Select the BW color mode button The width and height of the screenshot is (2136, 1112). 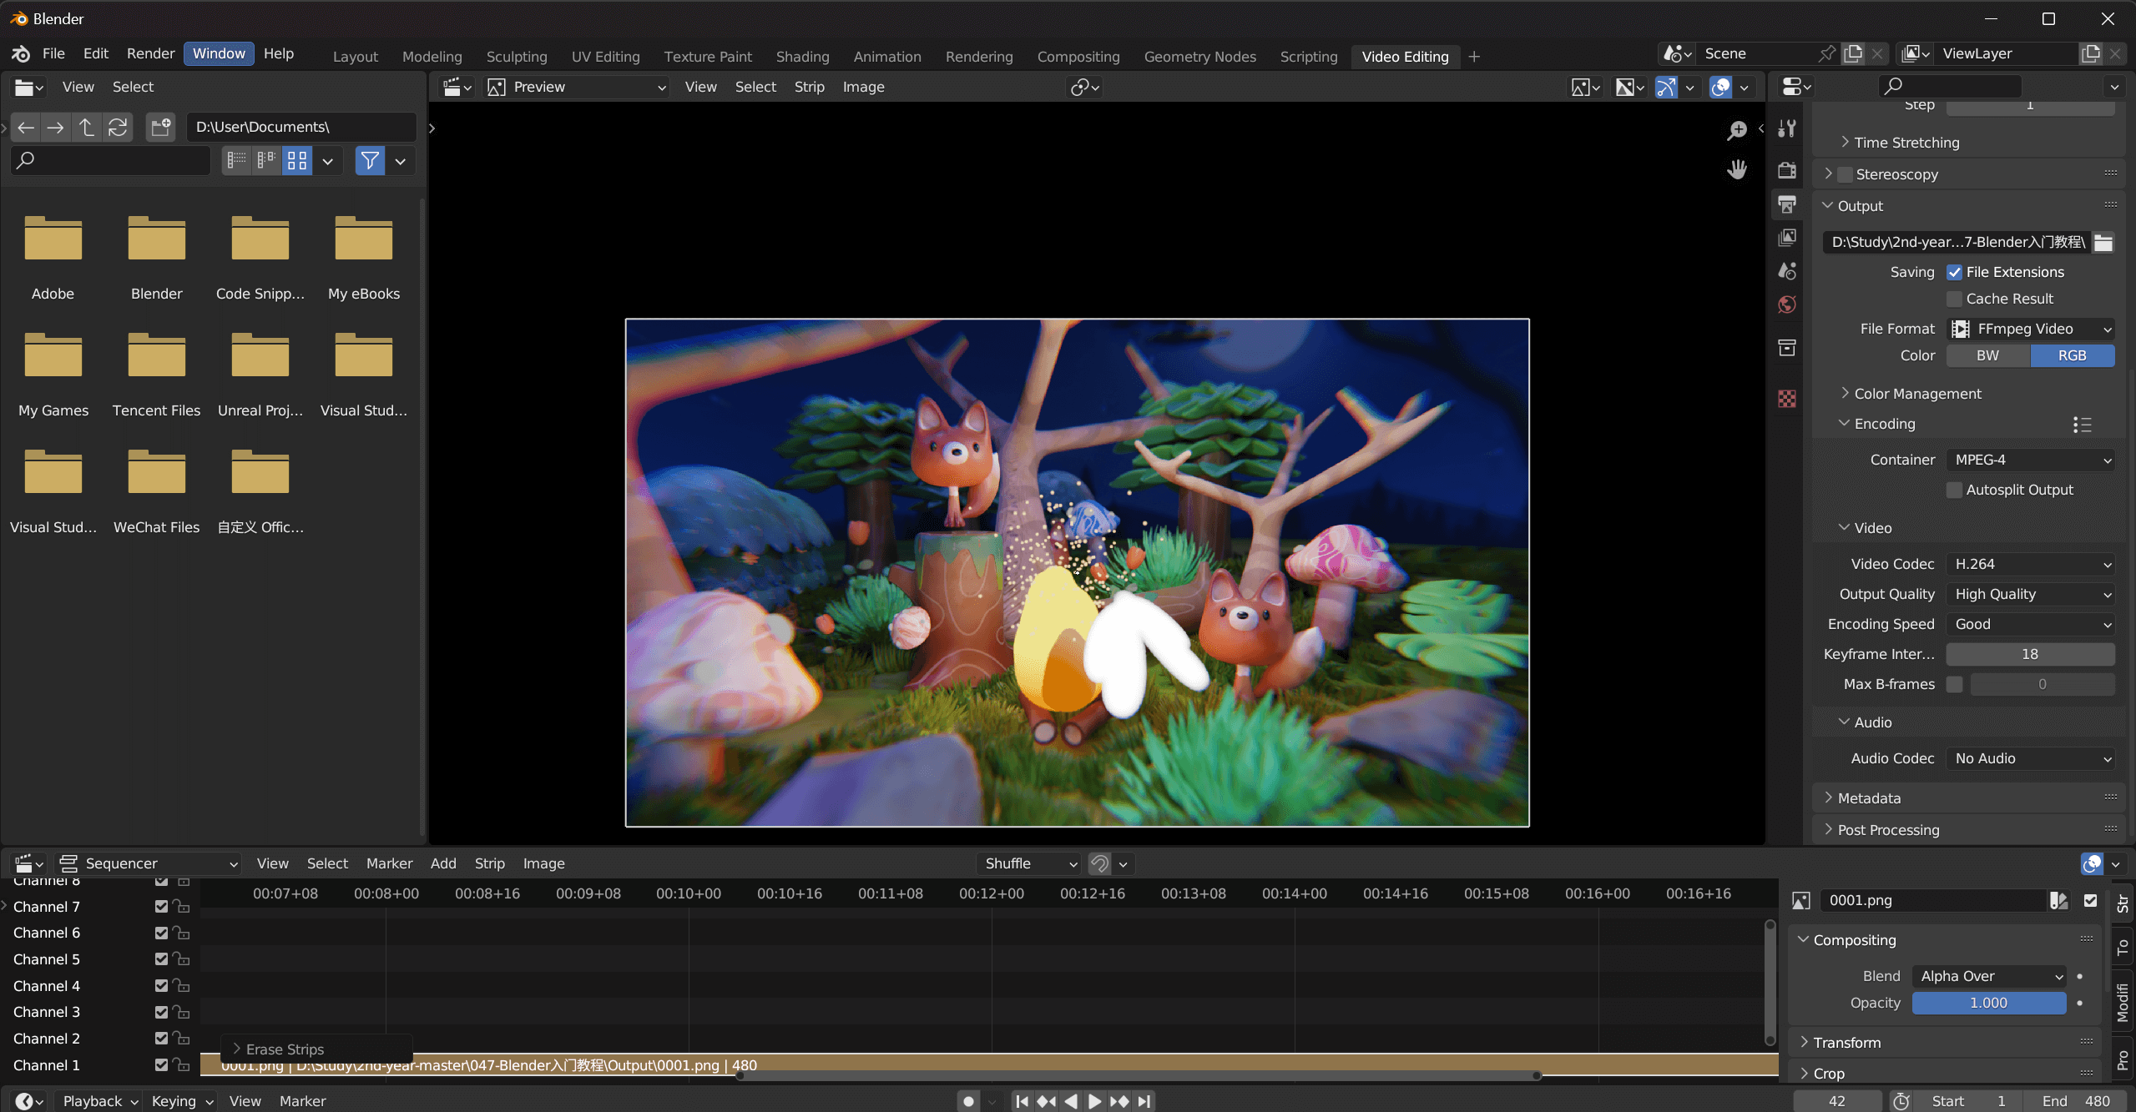[1988, 355]
